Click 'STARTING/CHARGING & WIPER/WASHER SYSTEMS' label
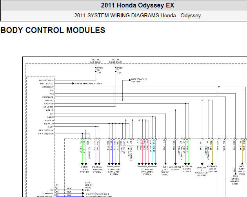Image resolution: width=247 pixels, height=197 pixels. pyautogui.click(x=99, y=195)
